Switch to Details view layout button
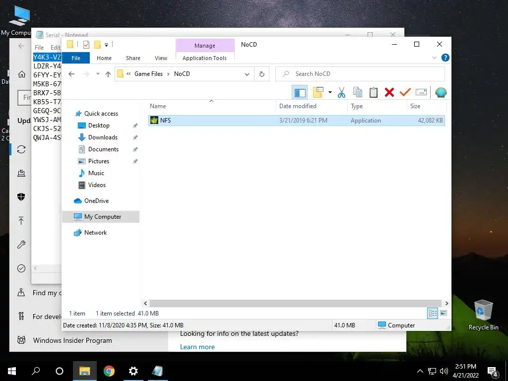Viewport: 508px width, 381px height. point(433,314)
